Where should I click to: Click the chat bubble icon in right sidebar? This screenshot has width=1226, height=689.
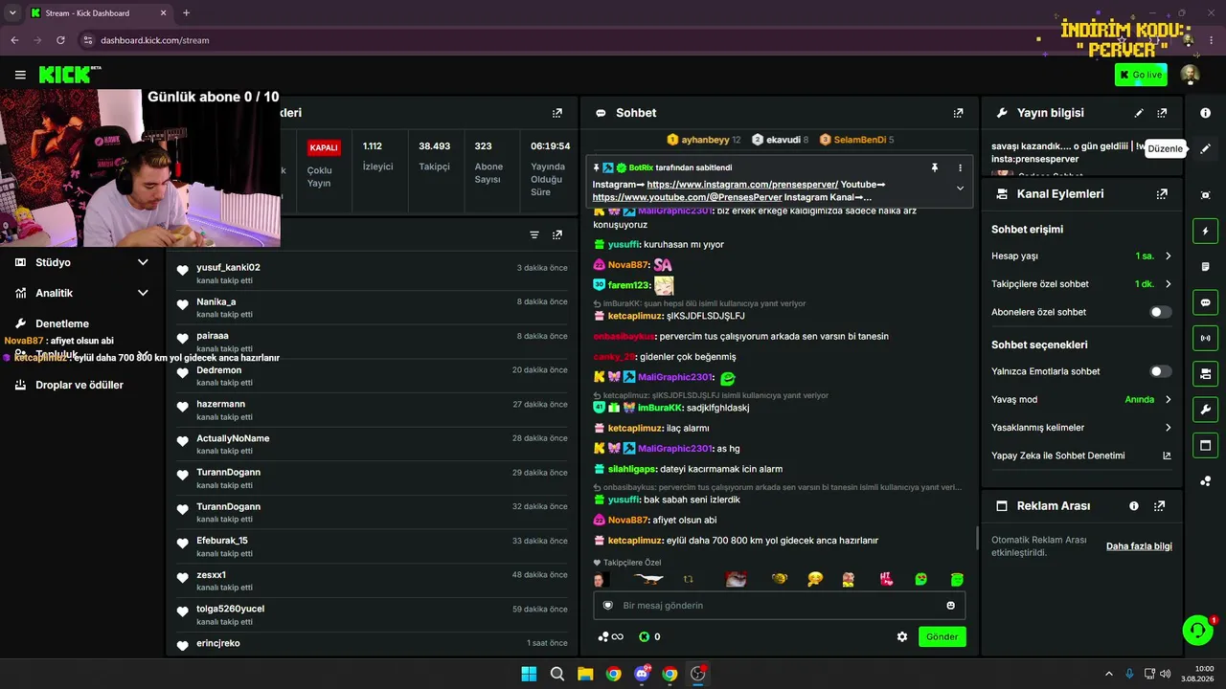(x=1205, y=302)
